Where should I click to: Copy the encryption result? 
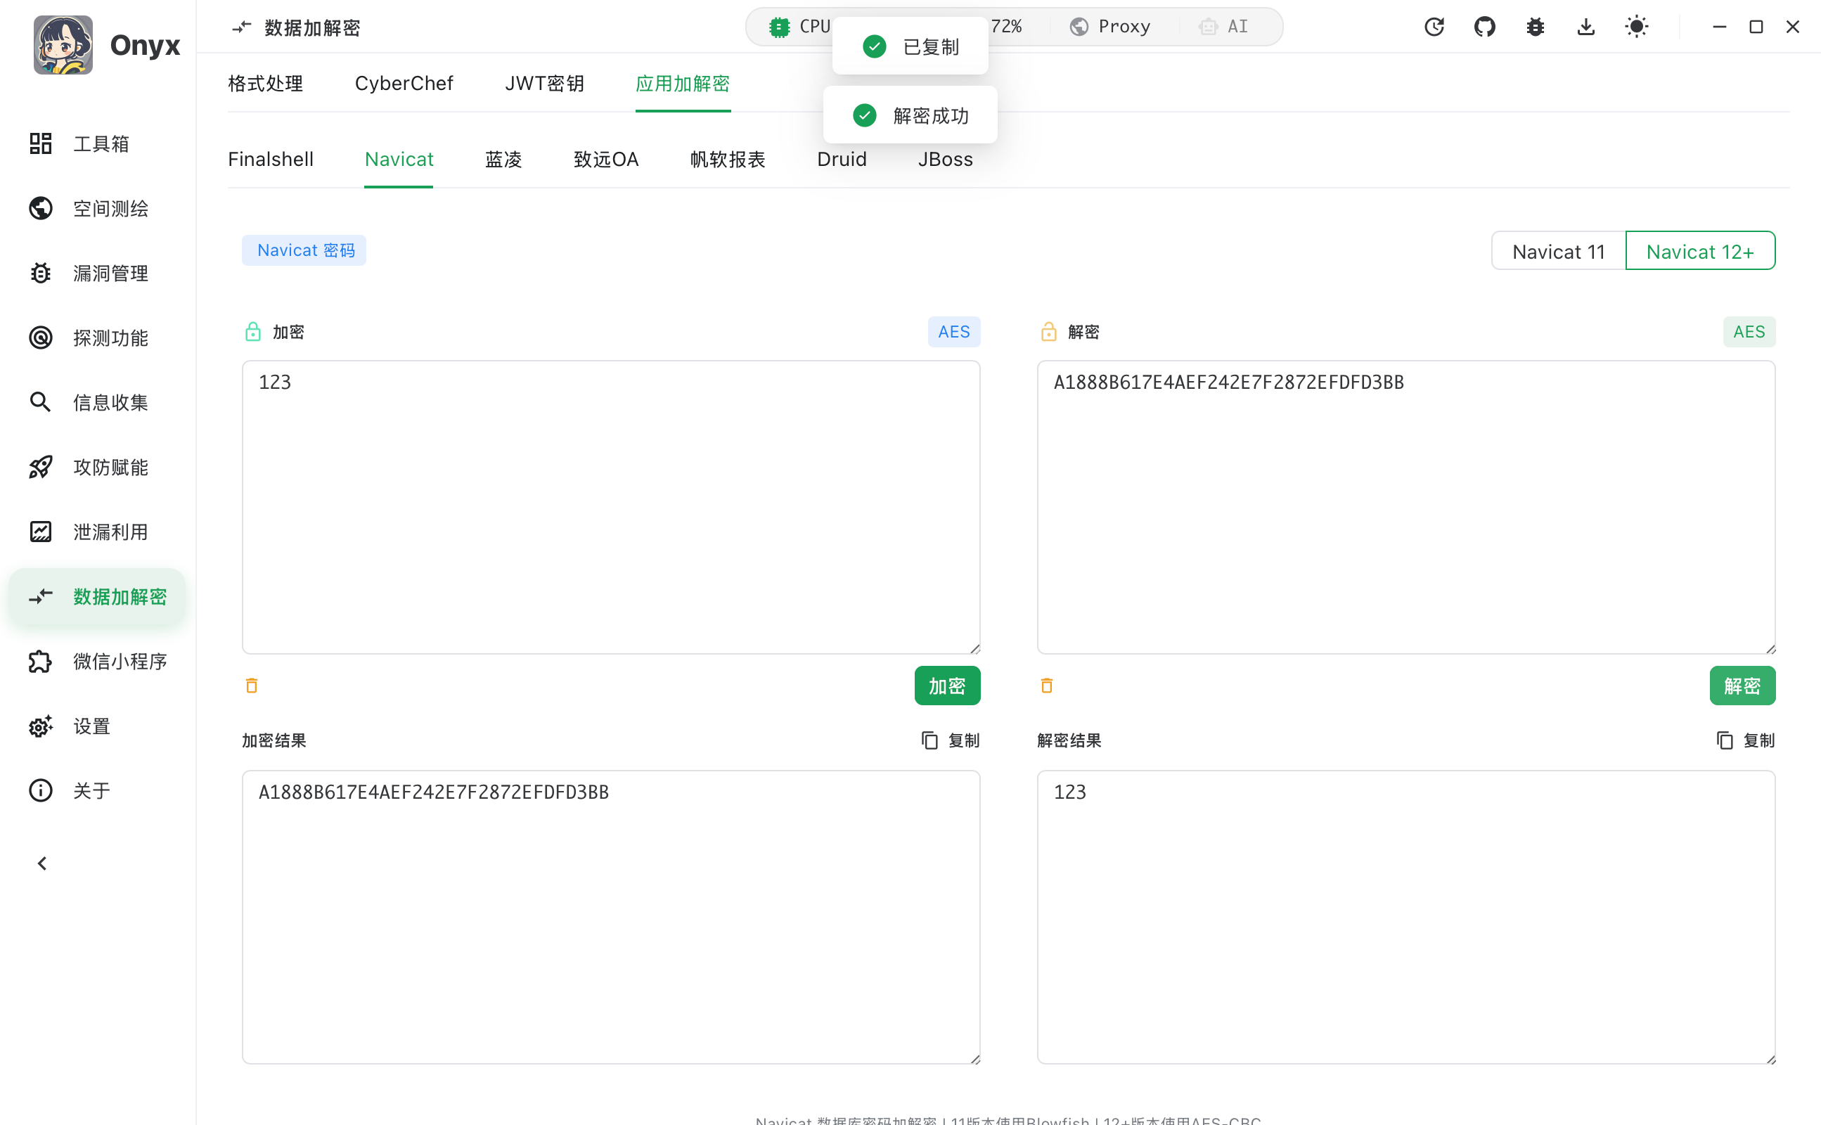pos(950,740)
